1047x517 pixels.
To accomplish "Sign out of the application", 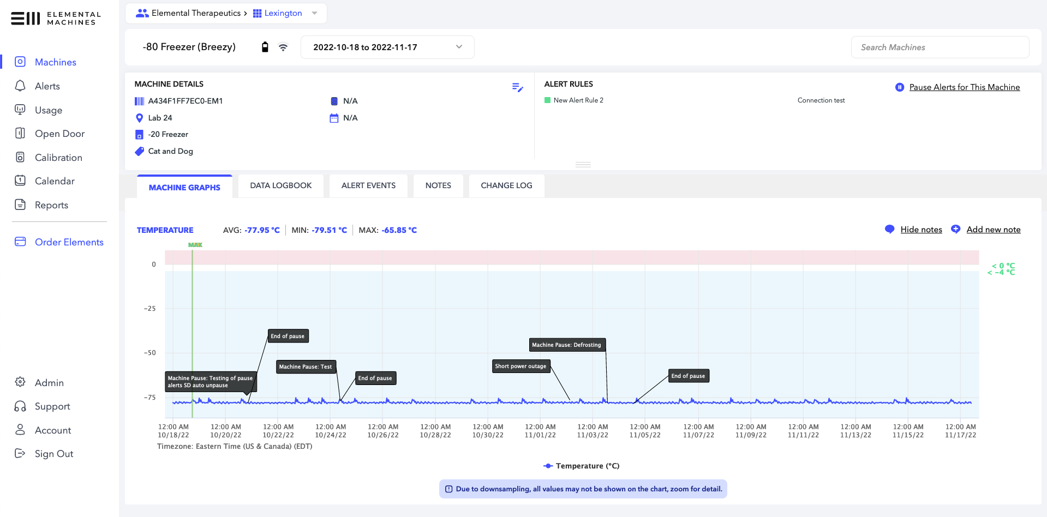I will (x=54, y=454).
